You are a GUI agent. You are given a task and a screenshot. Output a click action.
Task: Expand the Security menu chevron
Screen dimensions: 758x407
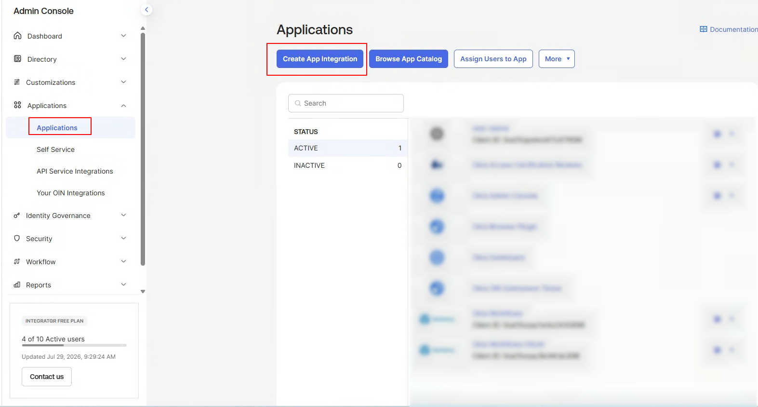tap(123, 238)
